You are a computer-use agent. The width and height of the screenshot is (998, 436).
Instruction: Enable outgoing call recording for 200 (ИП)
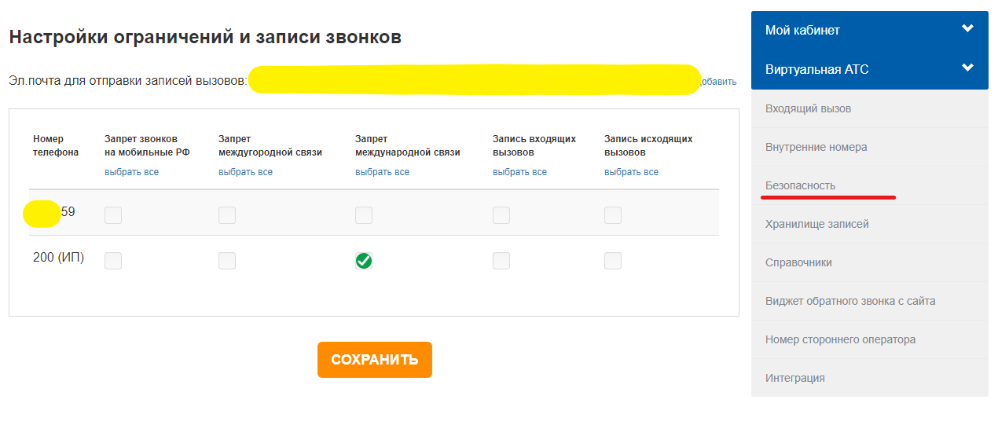(613, 261)
